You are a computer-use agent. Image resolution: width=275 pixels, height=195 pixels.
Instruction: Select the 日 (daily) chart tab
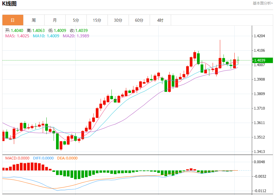tap(13, 20)
